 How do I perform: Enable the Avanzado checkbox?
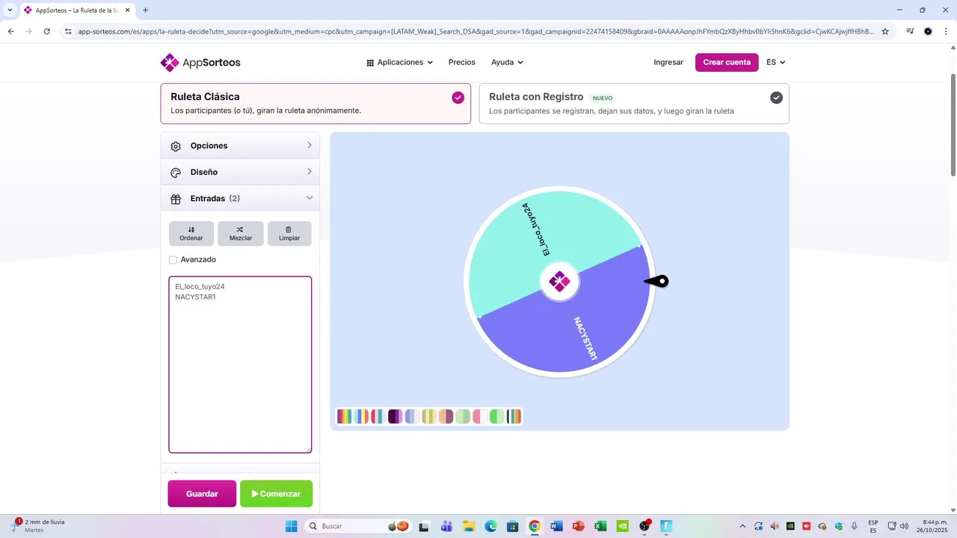[x=173, y=260]
